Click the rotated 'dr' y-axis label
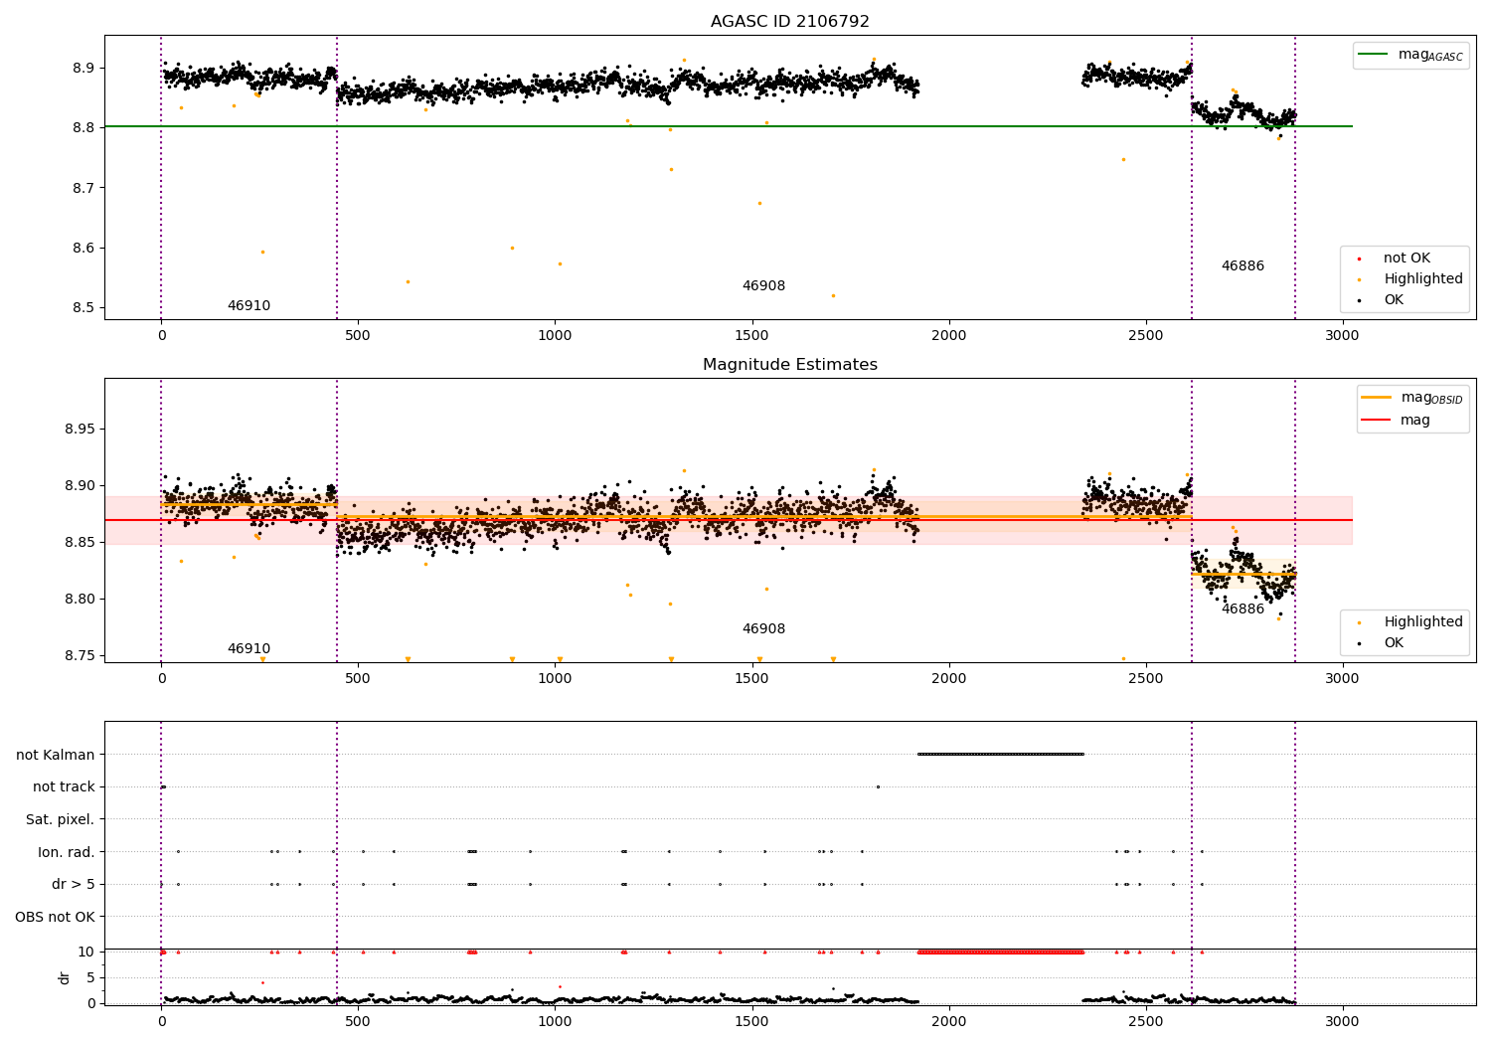The height and width of the screenshot is (1044, 1491). tap(65, 977)
